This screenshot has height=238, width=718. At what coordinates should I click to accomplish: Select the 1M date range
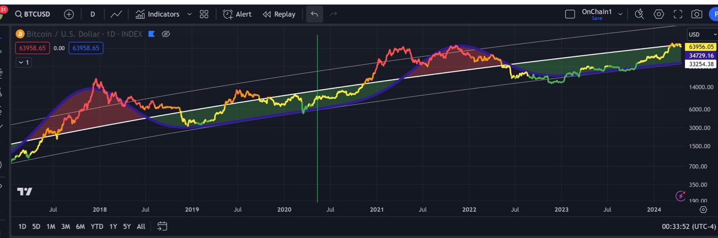51,227
